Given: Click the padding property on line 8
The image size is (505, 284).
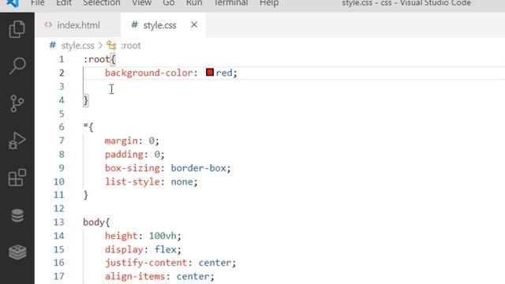Looking at the screenshot, I should [x=124, y=155].
